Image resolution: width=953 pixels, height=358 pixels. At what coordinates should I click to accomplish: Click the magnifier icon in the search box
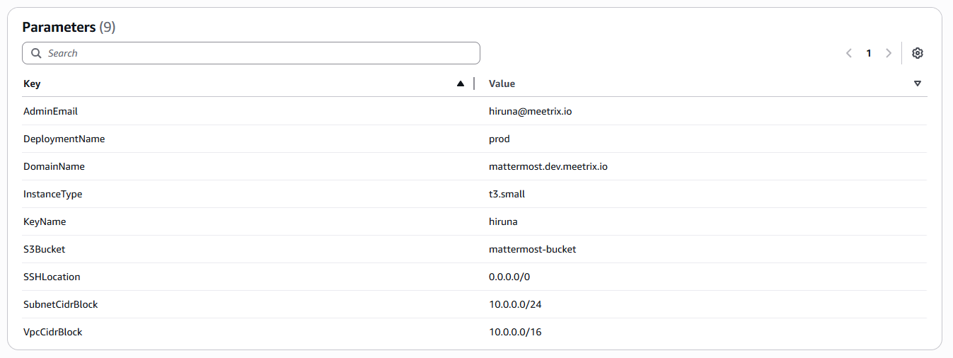point(36,54)
